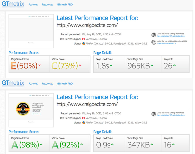Open GTmetrix PRO in the top report header
Screen dimensions: 195x154
point(65,5)
